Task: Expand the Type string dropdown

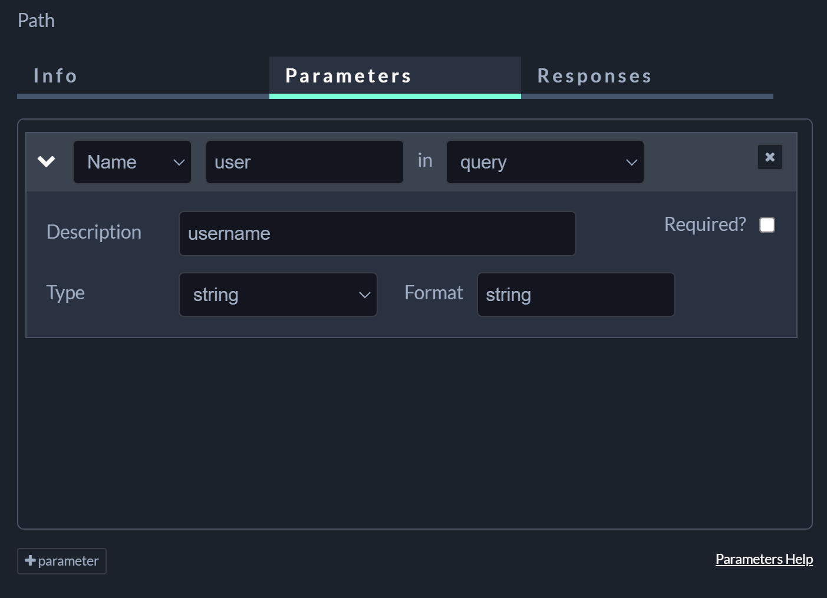Action: 278,295
